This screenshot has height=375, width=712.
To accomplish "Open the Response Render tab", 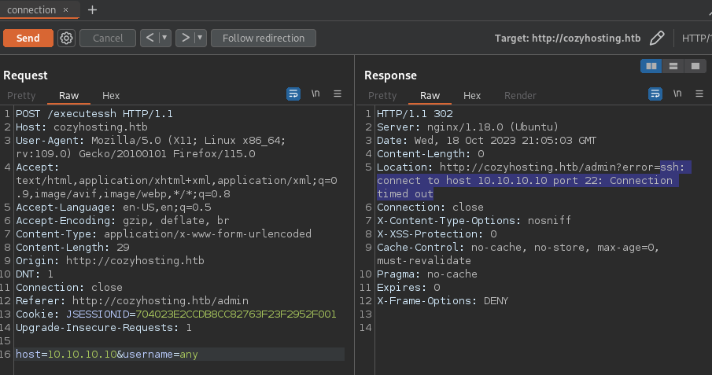I will point(519,96).
